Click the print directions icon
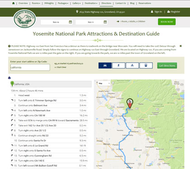Screen dimensions: 190x169 9,78
